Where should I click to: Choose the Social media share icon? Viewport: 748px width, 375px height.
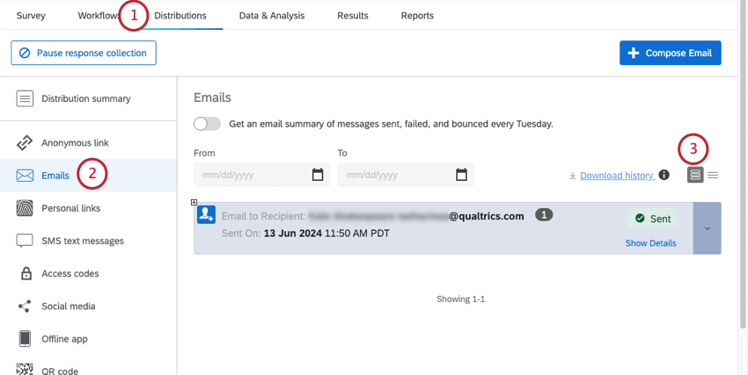(26, 306)
